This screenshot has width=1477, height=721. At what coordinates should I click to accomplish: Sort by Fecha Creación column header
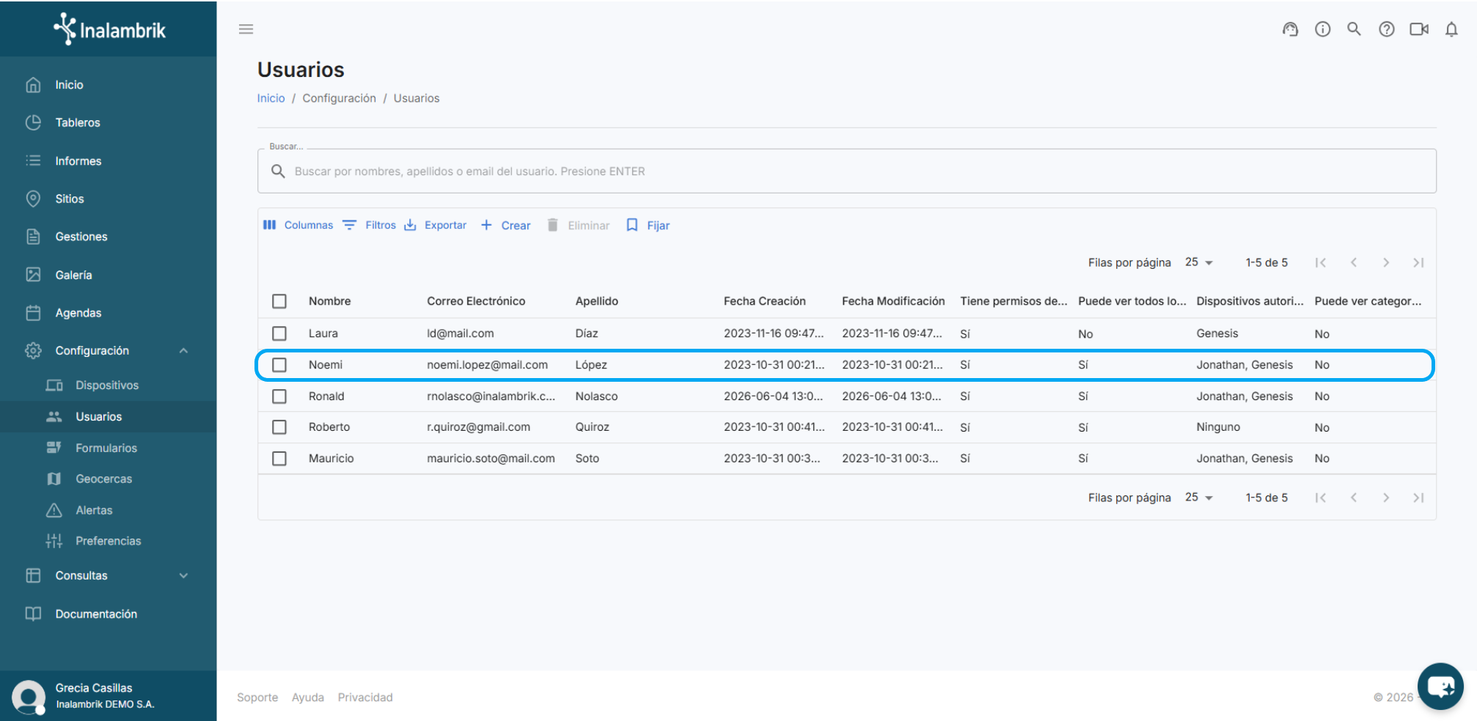[x=764, y=301]
